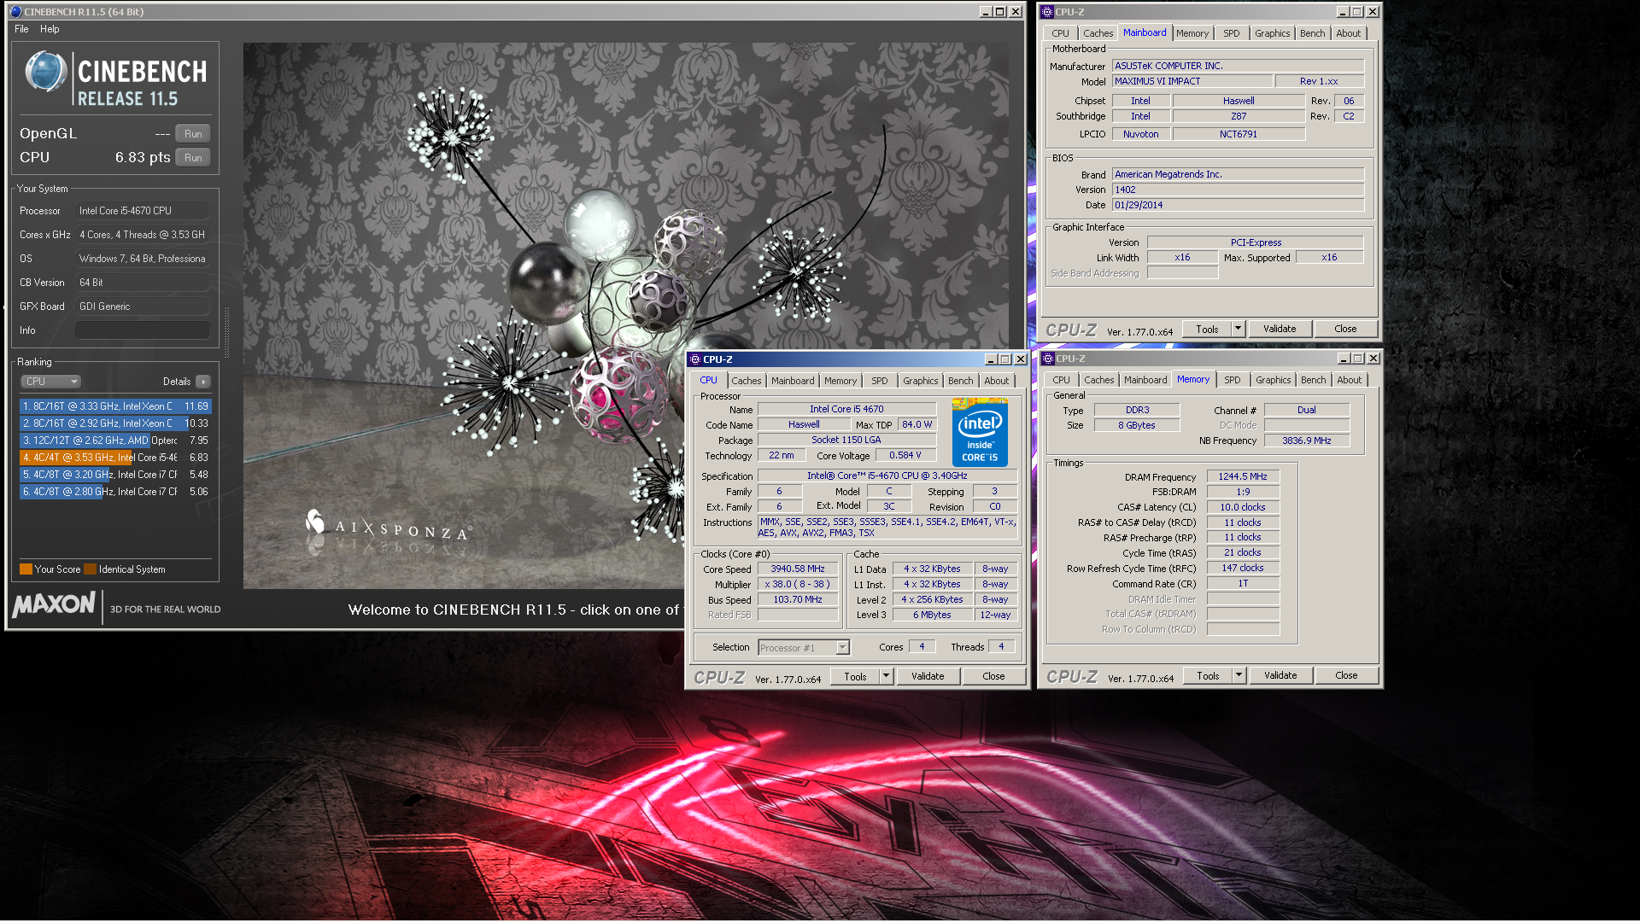Viewport: 1640px width, 922px height.
Task: Click the Core Speed value 3940.58 MHz
Action: click(798, 569)
